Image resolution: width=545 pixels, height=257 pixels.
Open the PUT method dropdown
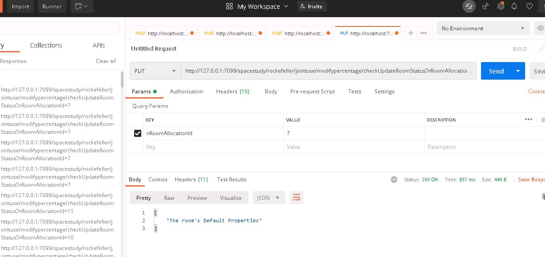coord(155,71)
